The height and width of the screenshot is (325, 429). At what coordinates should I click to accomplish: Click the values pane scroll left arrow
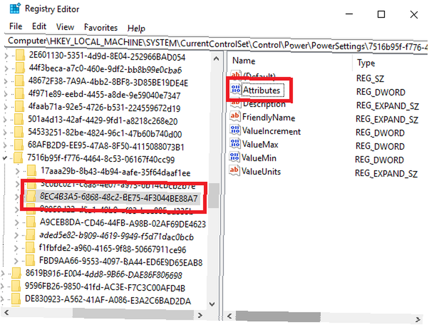(230, 316)
